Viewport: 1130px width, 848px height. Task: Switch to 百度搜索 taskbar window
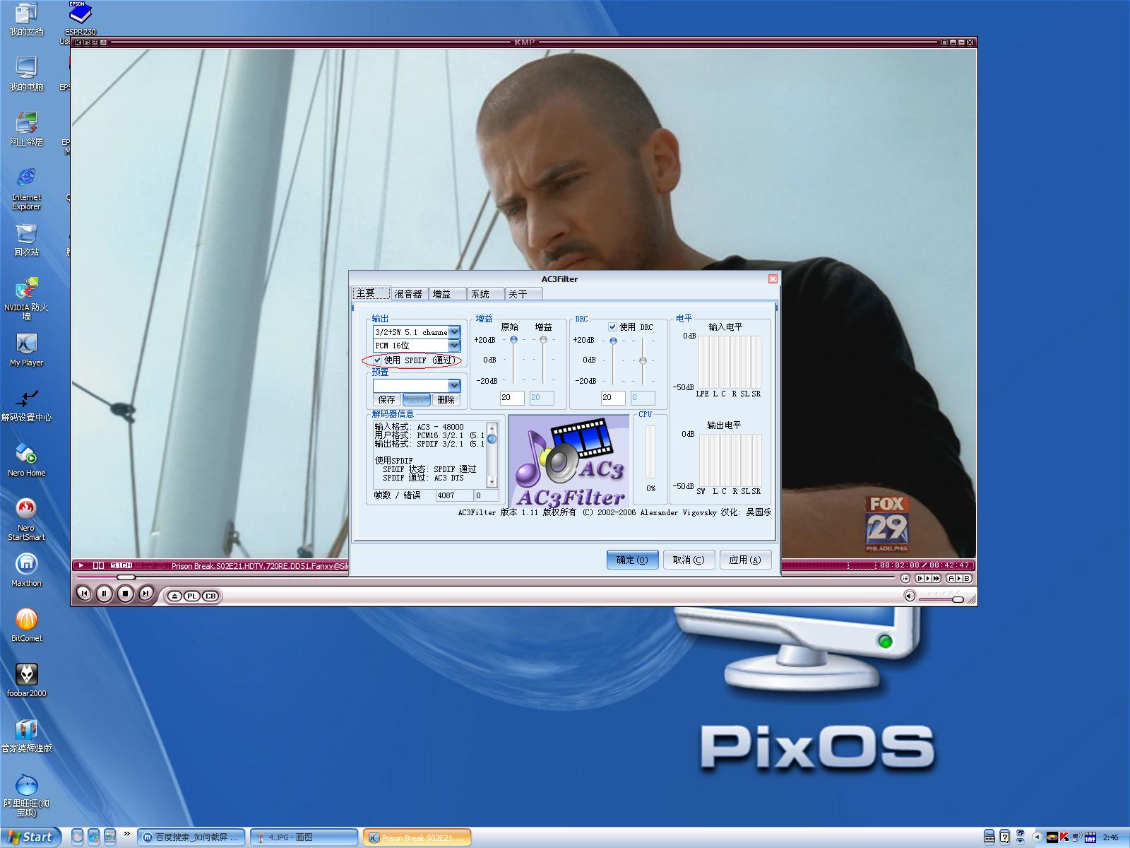(191, 837)
